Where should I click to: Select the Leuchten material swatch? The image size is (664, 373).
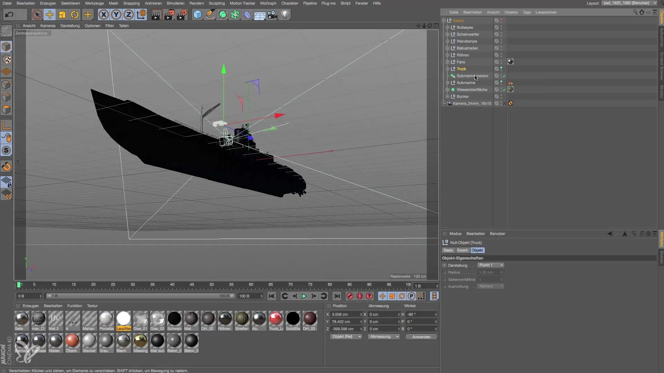(x=123, y=321)
